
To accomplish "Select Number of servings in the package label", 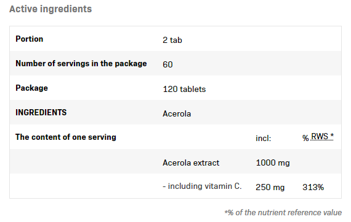I will coord(81,64).
